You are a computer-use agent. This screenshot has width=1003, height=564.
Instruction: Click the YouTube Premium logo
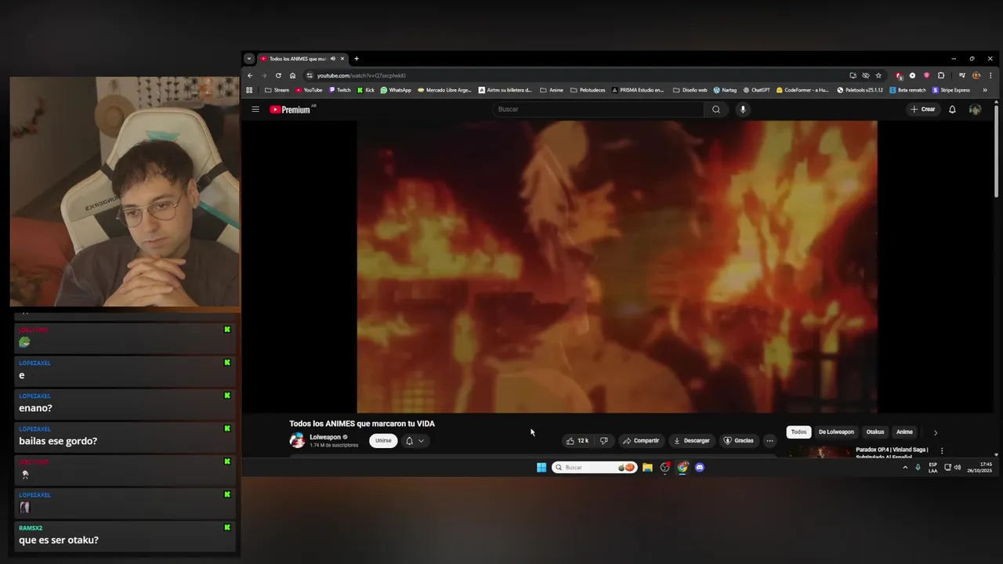(x=291, y=110)
